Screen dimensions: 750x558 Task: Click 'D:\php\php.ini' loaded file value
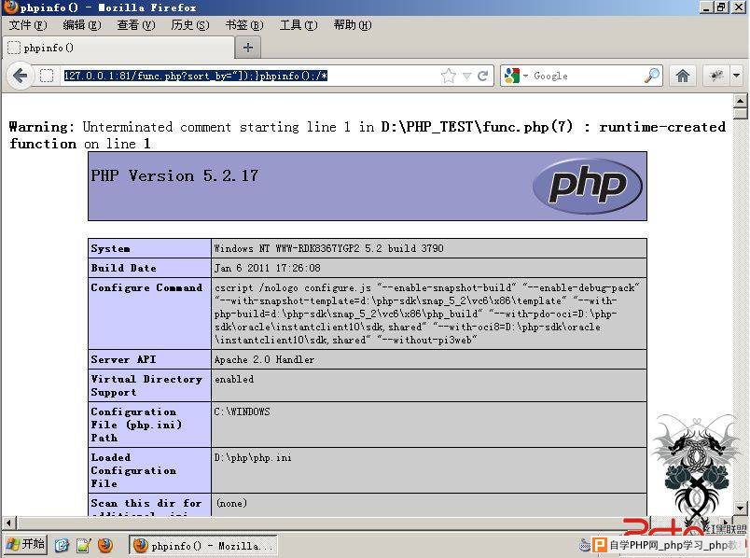pyautogui.click(x=253, y=457)
